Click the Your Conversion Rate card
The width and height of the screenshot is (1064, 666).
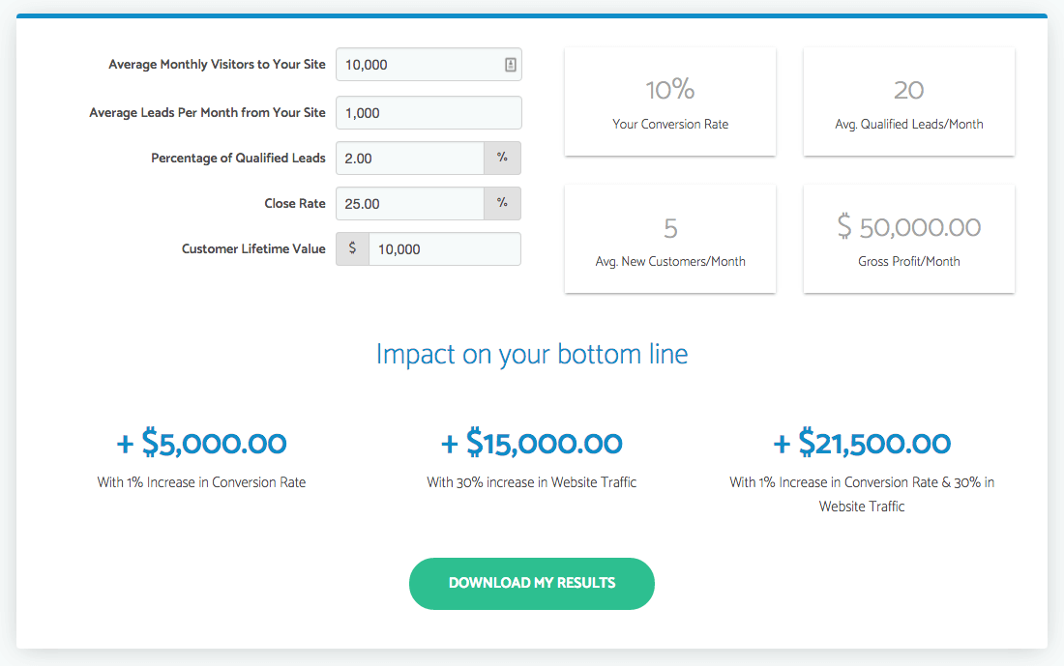(670, 101)
